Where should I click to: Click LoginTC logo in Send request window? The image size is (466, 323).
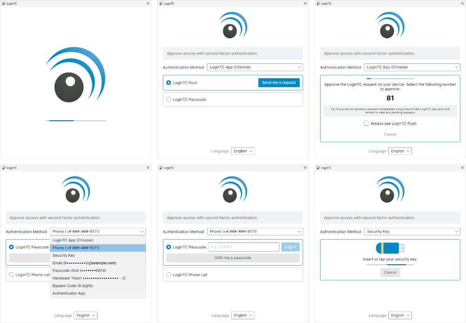(233, 25)
